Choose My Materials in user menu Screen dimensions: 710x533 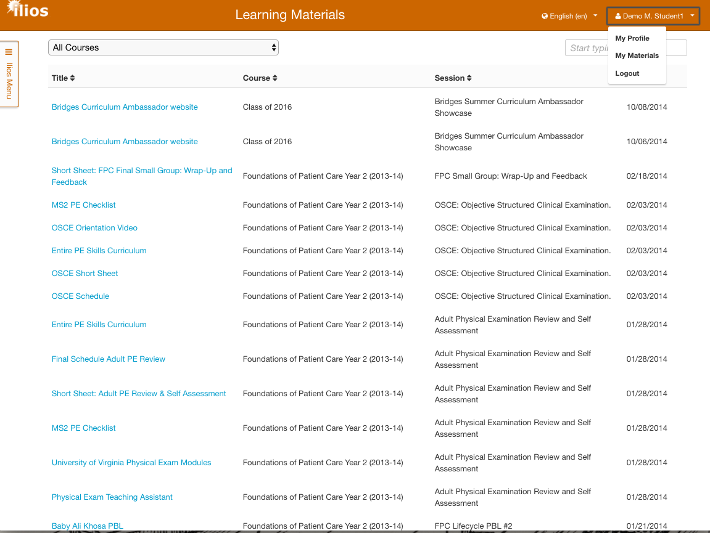pos(637,55)
